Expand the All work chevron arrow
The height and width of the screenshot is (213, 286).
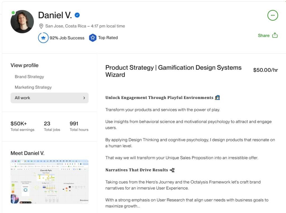pyautogui.click(x=84, y=98)
